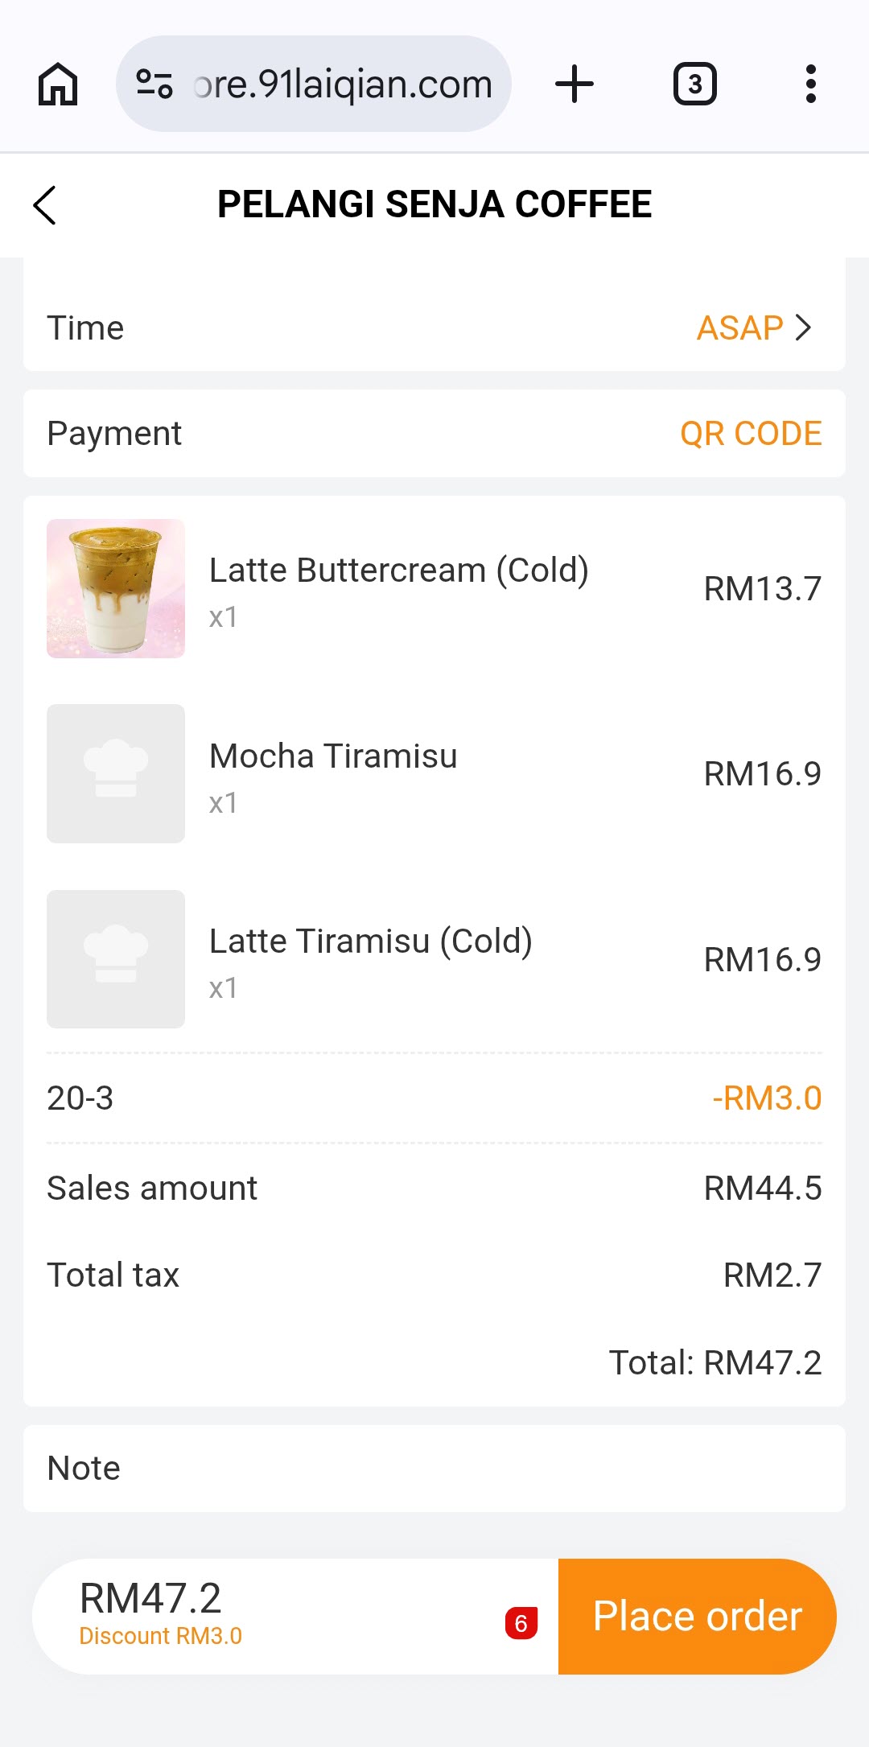
Task: Go back using the header arrow
Action: (x=45, y=205)
